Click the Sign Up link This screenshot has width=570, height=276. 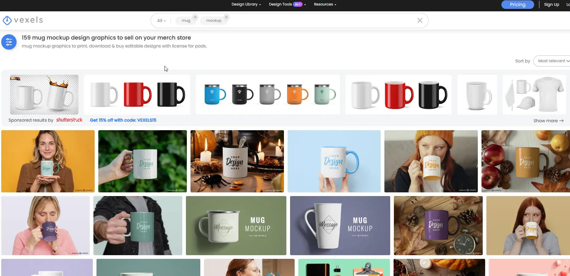coord(551,5)
